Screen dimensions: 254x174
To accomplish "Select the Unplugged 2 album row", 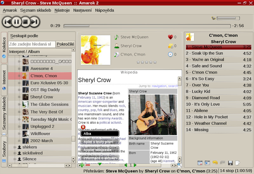I will click(x=40, y=126).
